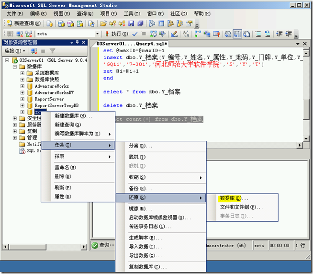Screen dimensions: 313x274
Task: Parse the query with the blue checkmark
Action: point(135,34)
